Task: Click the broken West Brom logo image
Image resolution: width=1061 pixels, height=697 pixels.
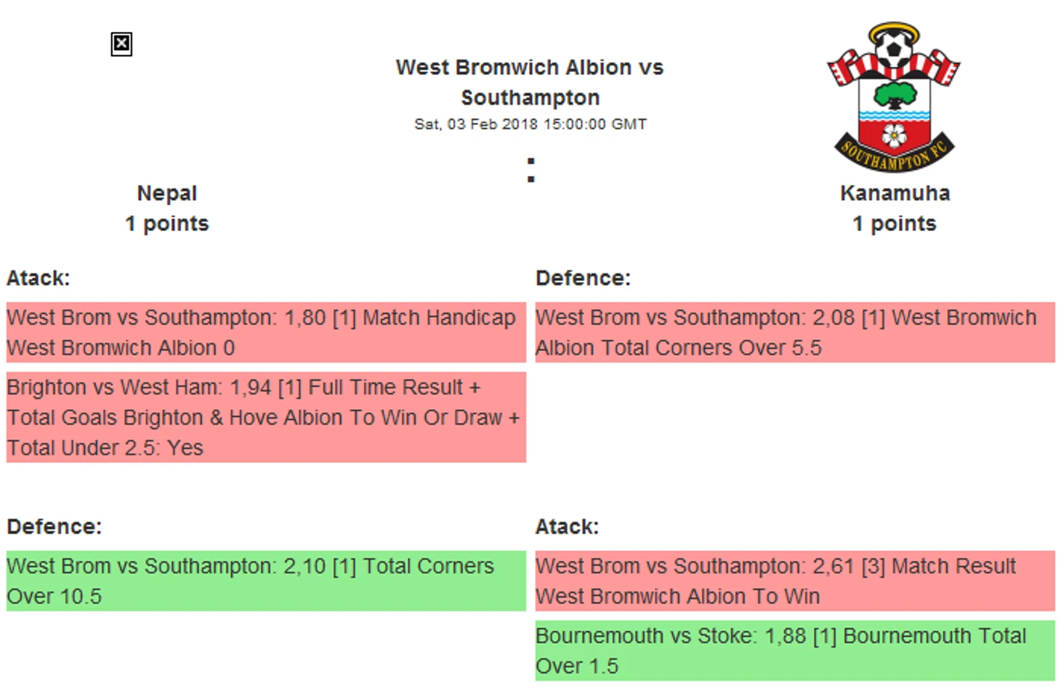Action: pos(121,44)
